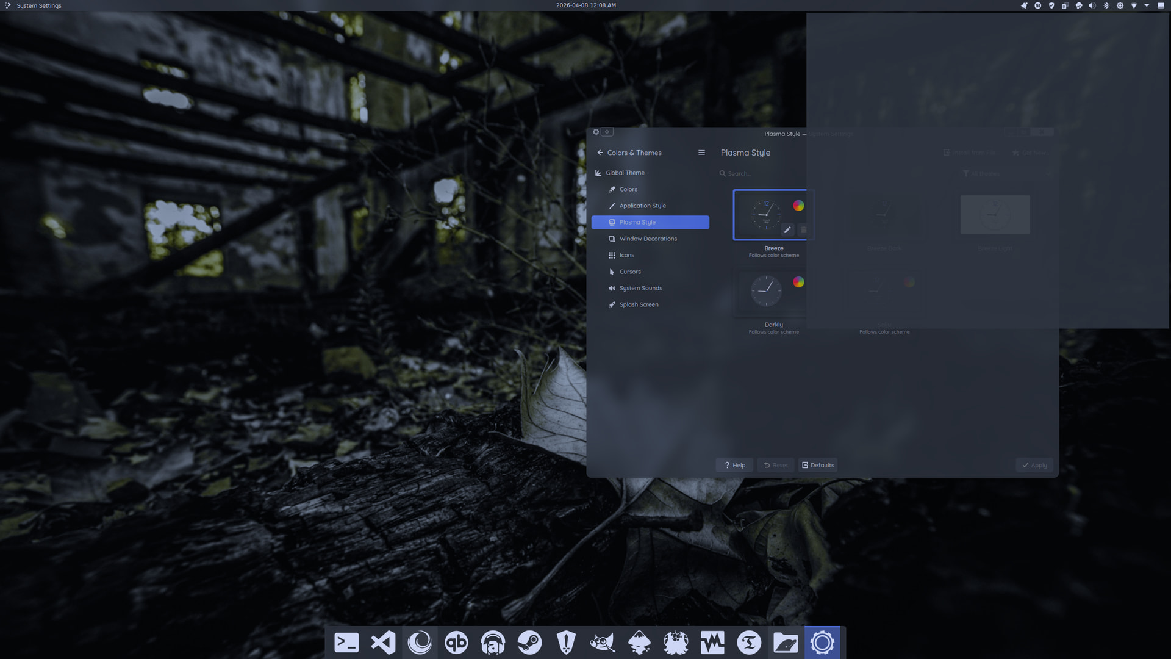Open Inkscape from the dock
This screenshot has width=1171, height=659.
point(639,643)
